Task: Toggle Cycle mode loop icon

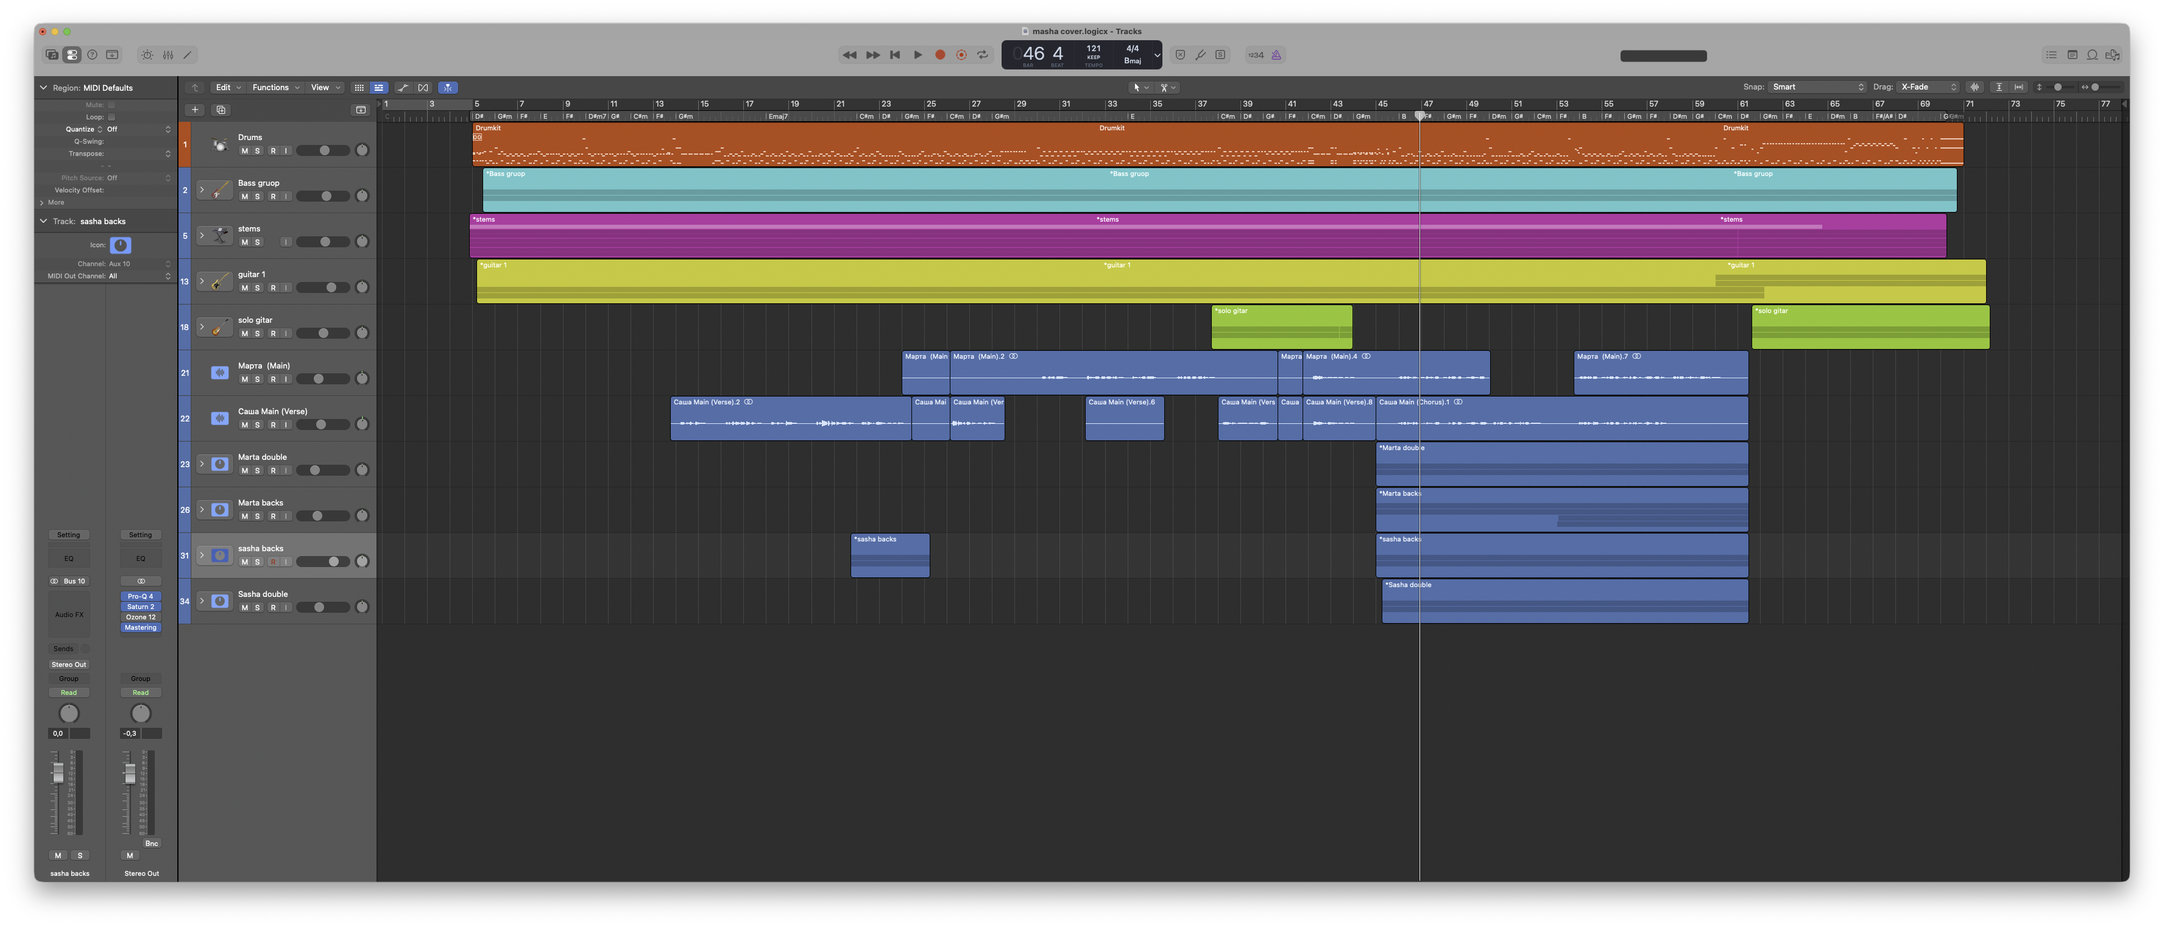Action: pyautogui.click(x=983, y=55)
